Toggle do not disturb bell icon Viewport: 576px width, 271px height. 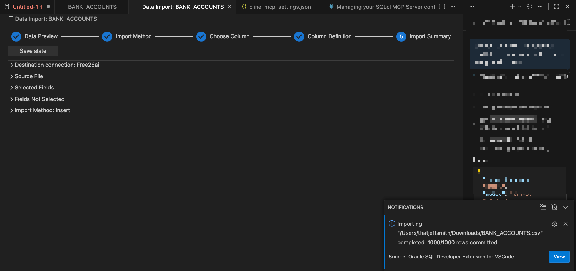pos(555,207)
